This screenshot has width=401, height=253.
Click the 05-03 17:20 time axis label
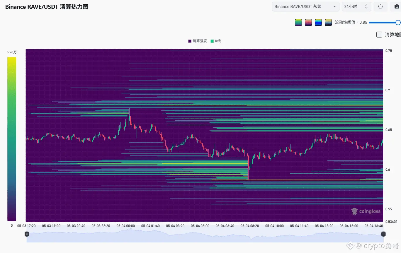(27, 226)
